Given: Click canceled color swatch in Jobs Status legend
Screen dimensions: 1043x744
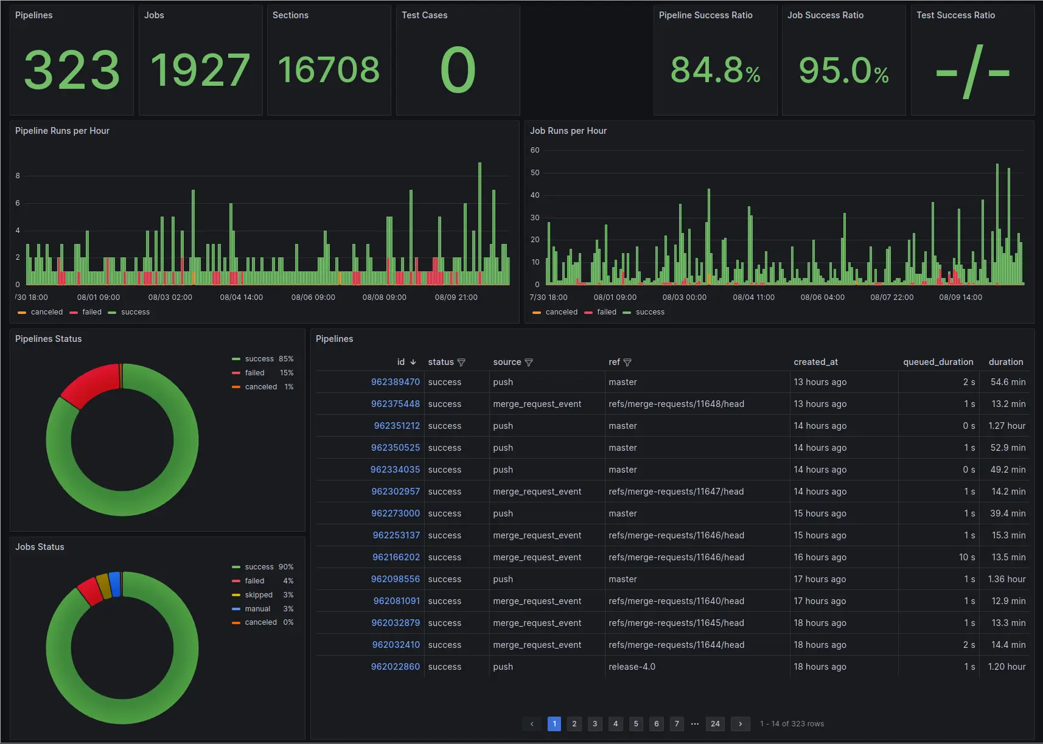Looking at the screenshot, I should tap(236, 622).
